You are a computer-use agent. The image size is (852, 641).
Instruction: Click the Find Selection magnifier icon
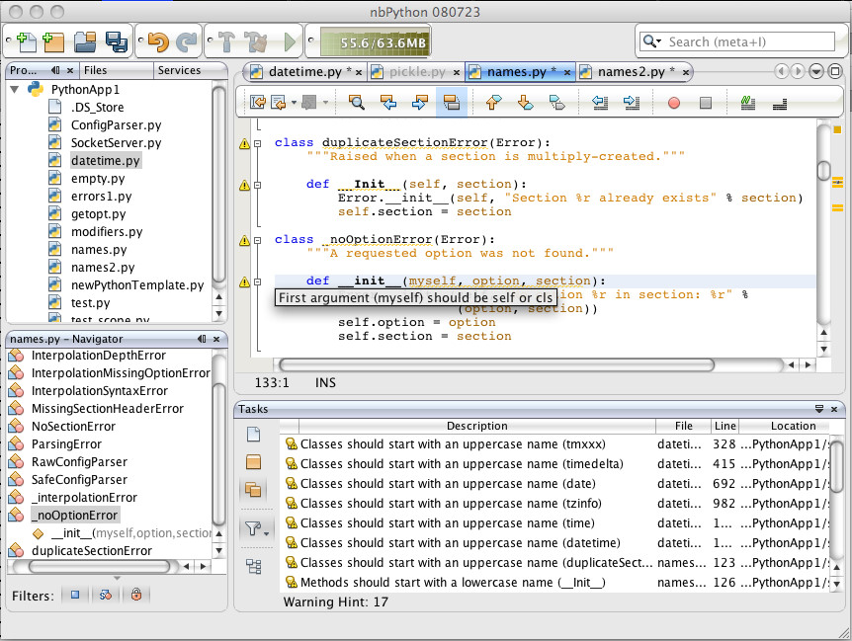click(357, 102)
